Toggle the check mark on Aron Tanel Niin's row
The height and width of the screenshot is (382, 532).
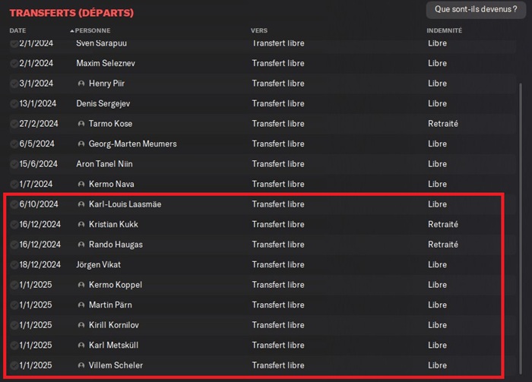tap(14, 164)
